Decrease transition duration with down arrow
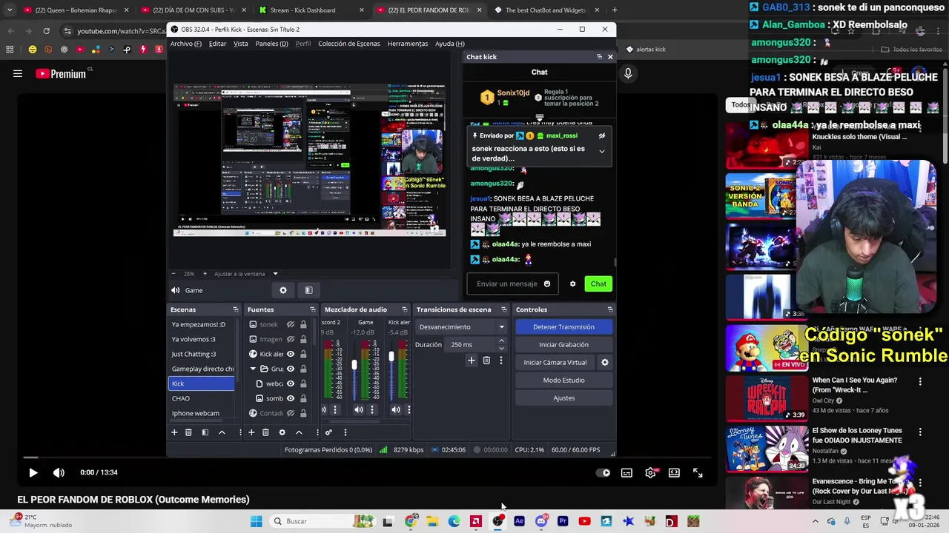The width and height of the screenshot is (949, 533). (x=501, y=348)
